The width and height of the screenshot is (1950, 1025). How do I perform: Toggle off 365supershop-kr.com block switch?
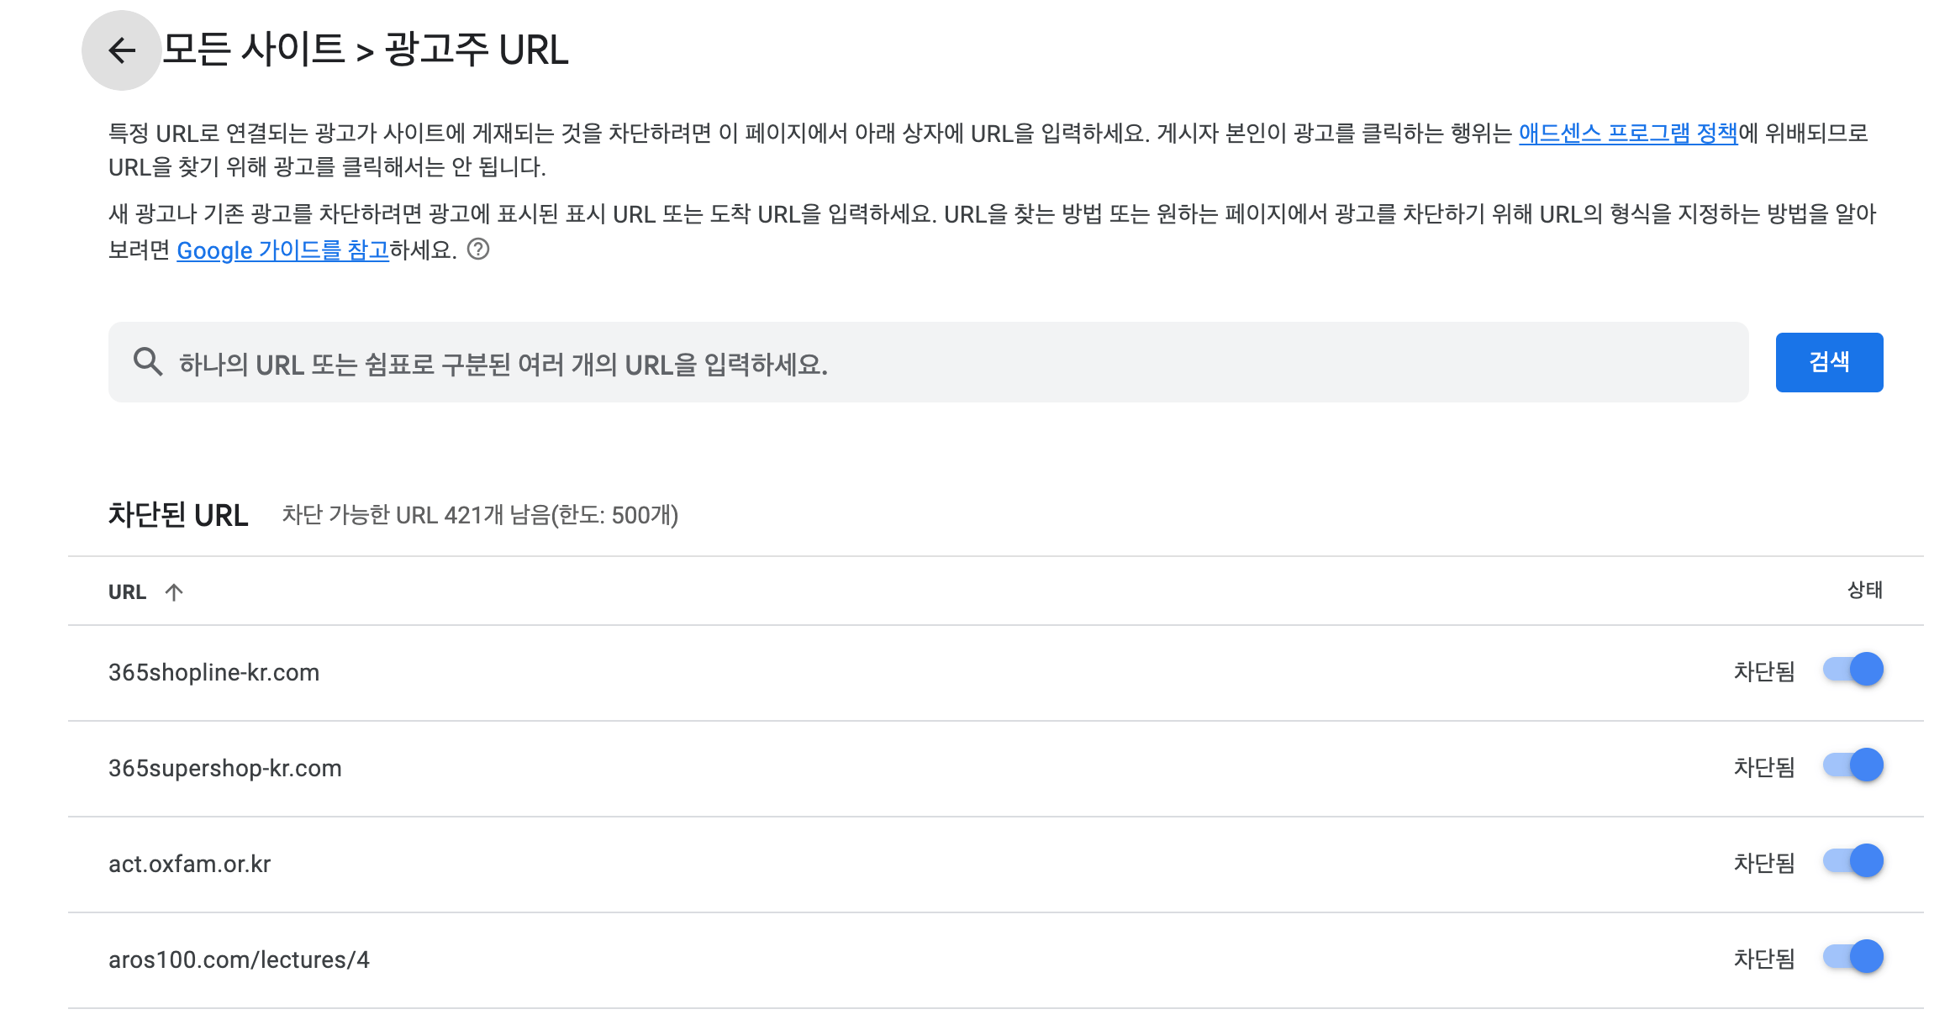[x=1853, y=765]
